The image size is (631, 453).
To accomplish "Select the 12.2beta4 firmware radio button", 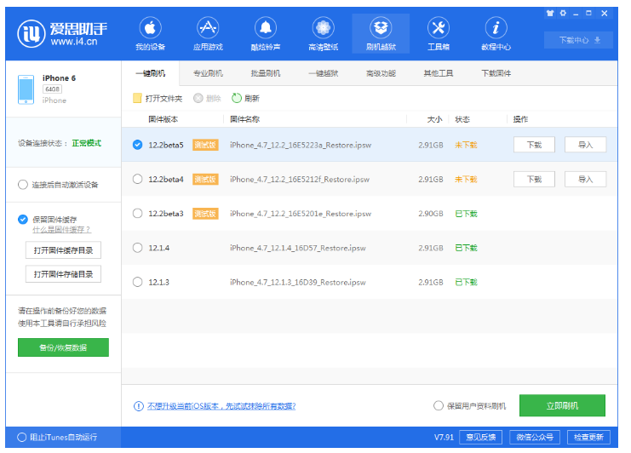I will click(138, 179).
